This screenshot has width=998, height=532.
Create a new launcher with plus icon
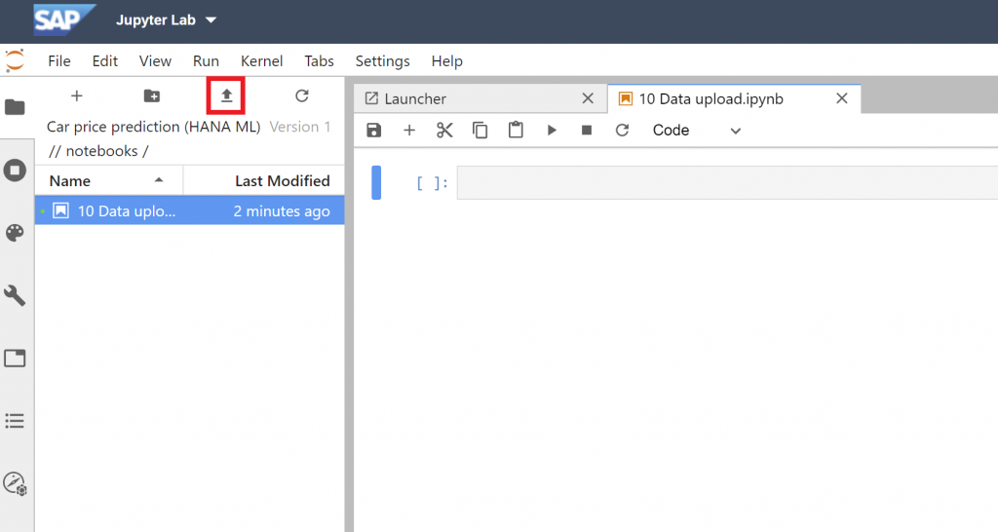pos(76,95)
